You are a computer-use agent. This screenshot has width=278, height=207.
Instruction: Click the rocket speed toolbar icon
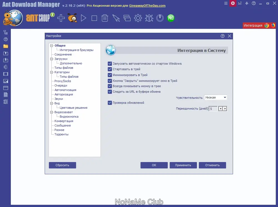pyautogui.click(x=116, y=18)
